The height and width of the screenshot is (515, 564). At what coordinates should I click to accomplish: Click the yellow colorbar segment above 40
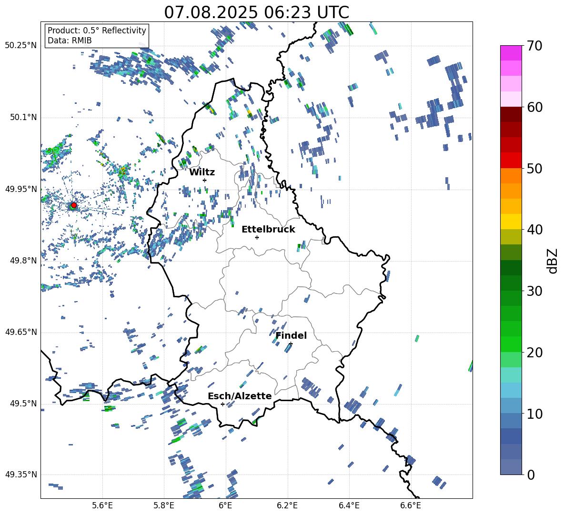click(x=511, y=222)
